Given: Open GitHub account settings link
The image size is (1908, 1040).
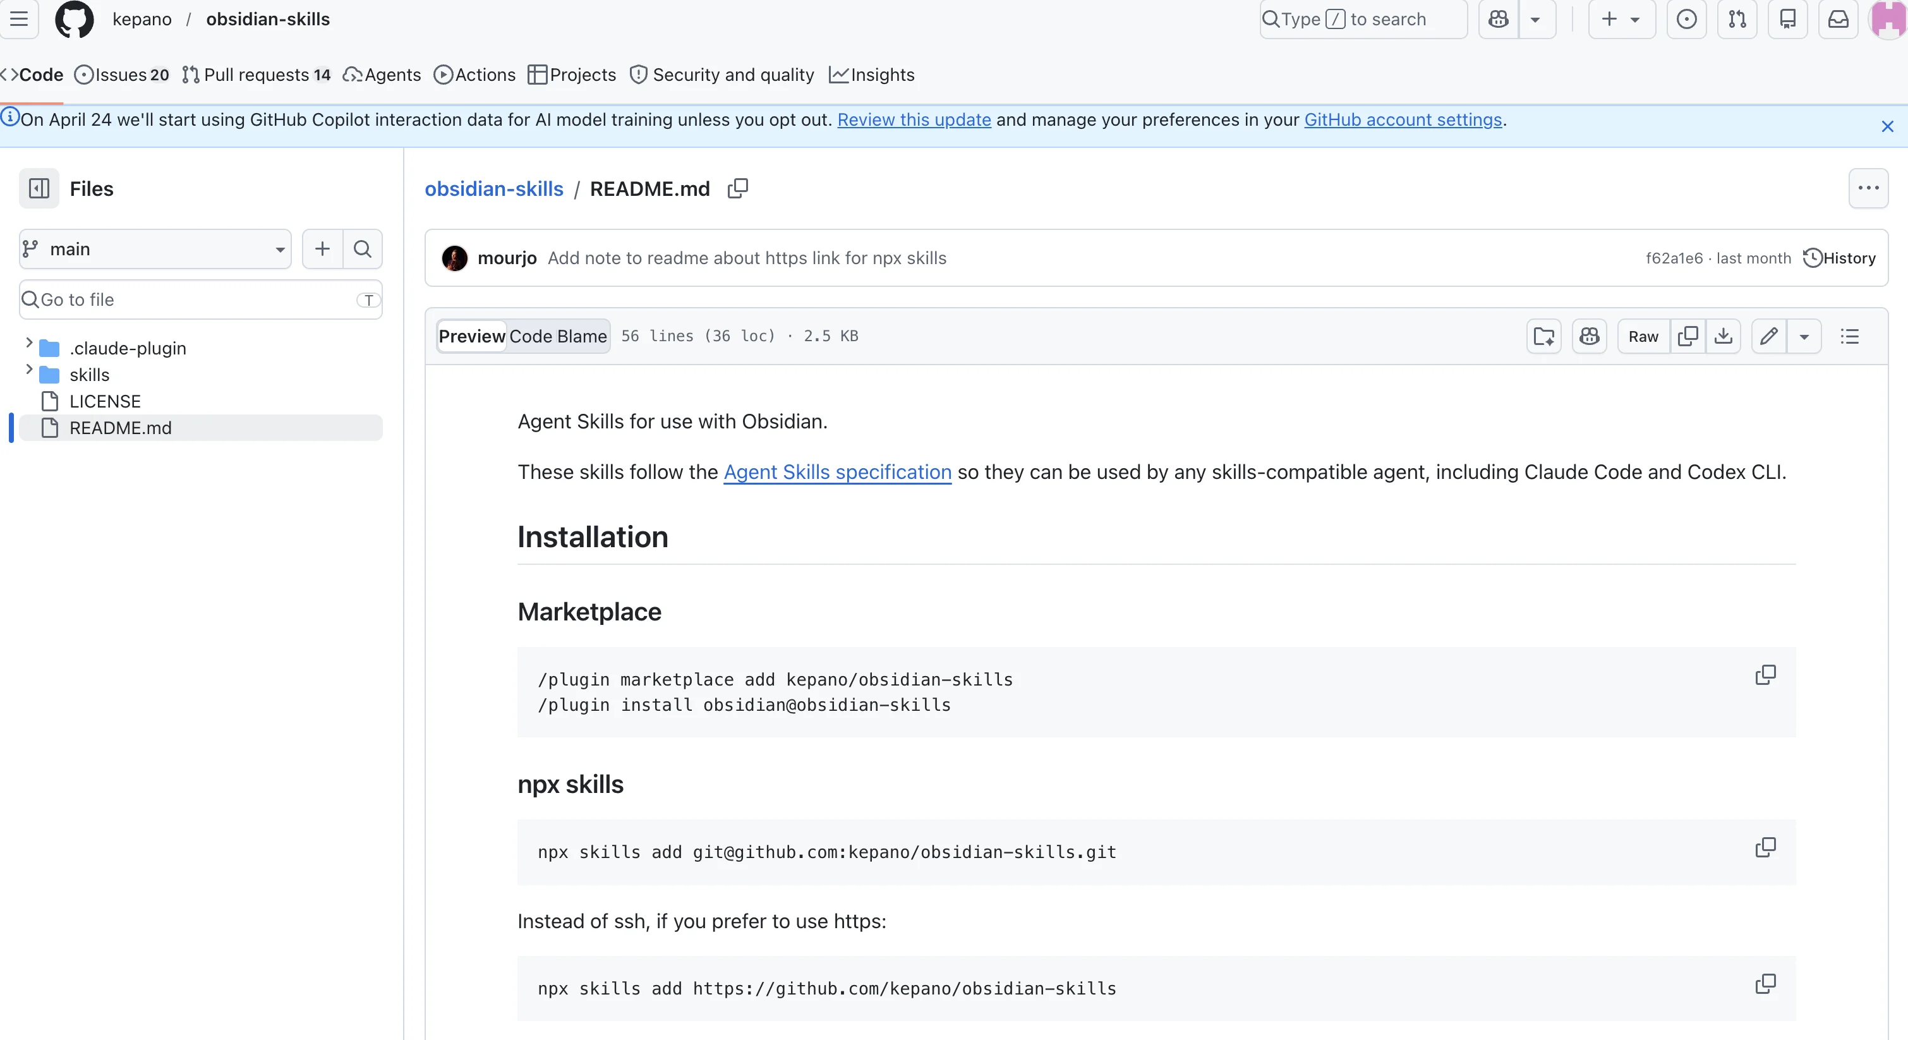Looking at the screenshot, I should point(1403,120).
